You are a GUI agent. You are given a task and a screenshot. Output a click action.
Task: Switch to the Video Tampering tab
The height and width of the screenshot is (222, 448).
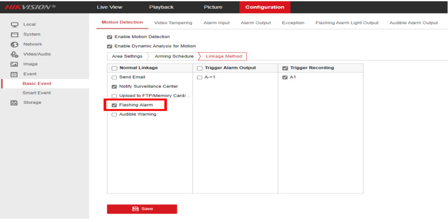pos(173,23)
